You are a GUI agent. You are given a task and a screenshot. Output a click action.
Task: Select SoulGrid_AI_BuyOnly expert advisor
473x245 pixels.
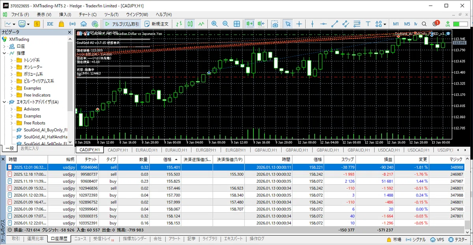42,130
